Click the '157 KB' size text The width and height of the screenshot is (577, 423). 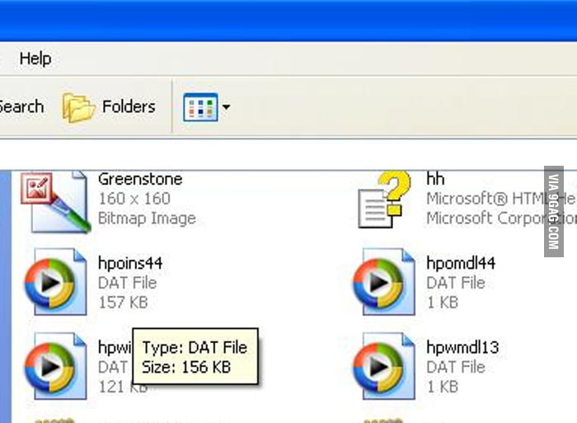[123, 303]
